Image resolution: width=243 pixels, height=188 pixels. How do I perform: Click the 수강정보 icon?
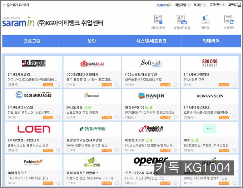(x=229, y=20)
